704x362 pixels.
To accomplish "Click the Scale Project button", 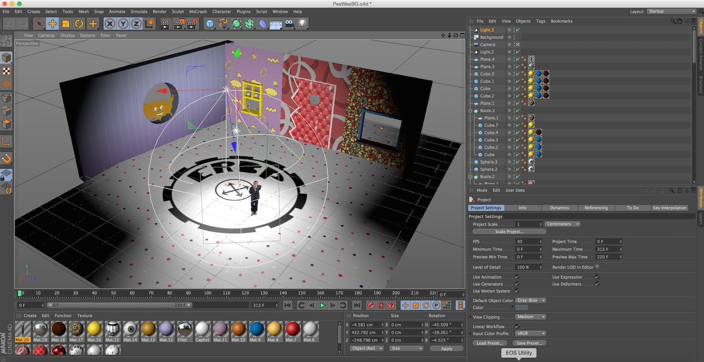I will [x=509, y=232].
